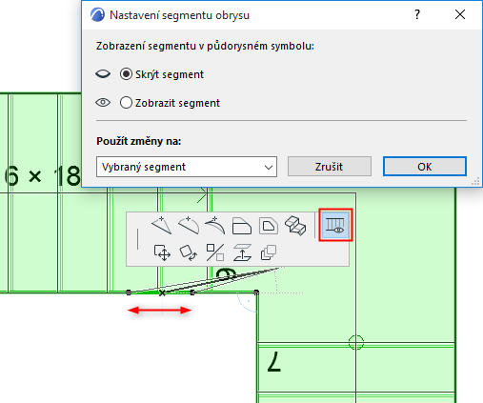Open dialog help with the ? button

417,14
